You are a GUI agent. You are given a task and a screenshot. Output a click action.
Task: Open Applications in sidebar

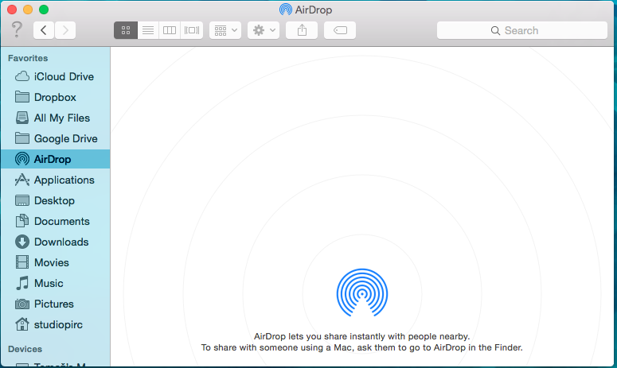click(55, 180)
